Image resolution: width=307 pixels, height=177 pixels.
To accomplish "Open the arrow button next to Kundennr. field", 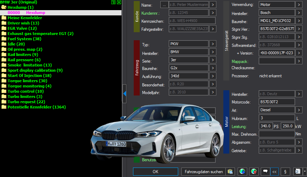I will (x=213, y=13).
